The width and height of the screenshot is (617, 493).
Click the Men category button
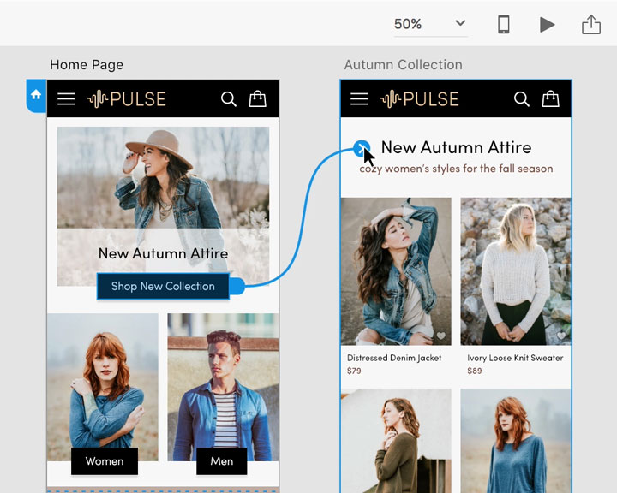[x=221, y=461]
